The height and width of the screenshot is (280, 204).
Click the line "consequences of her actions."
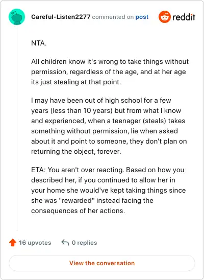[x=78, y=211]
